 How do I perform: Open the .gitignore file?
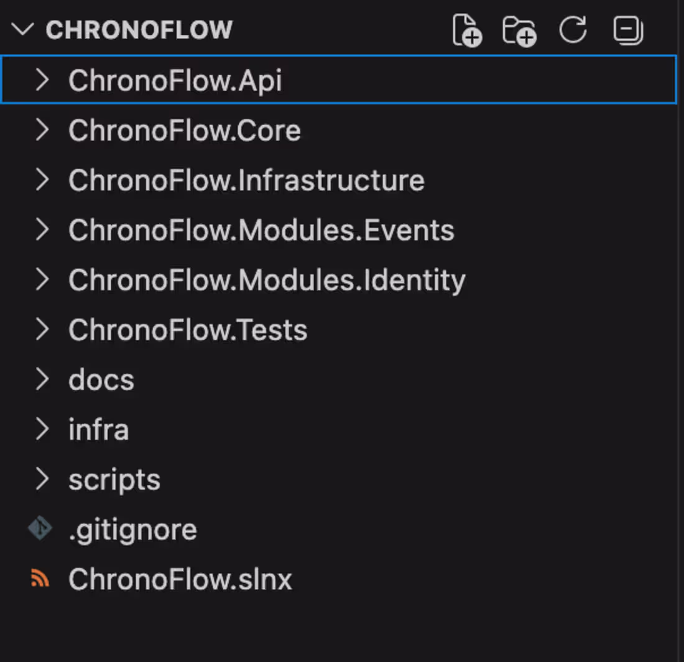click(x=133, y=528)
